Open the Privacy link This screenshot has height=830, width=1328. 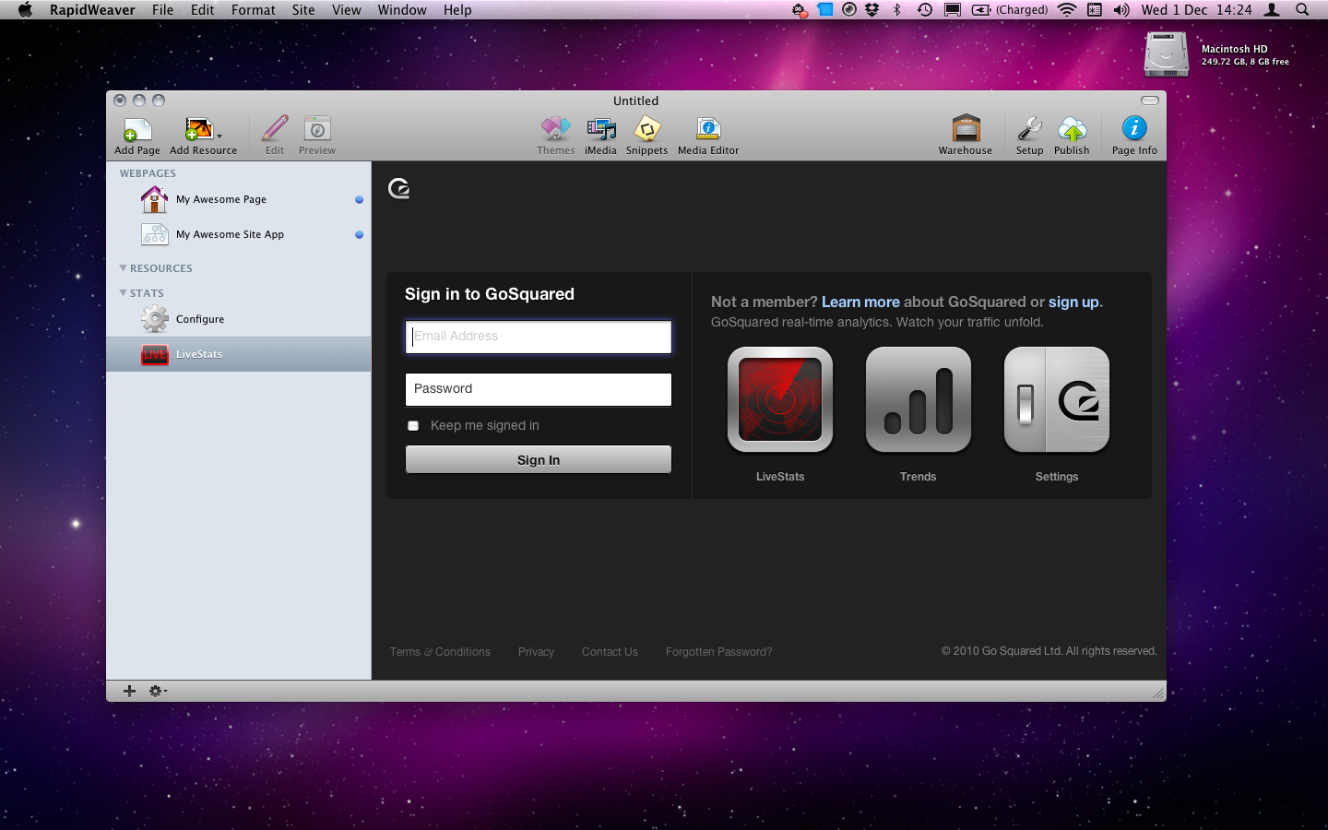(x=536, y=652)
